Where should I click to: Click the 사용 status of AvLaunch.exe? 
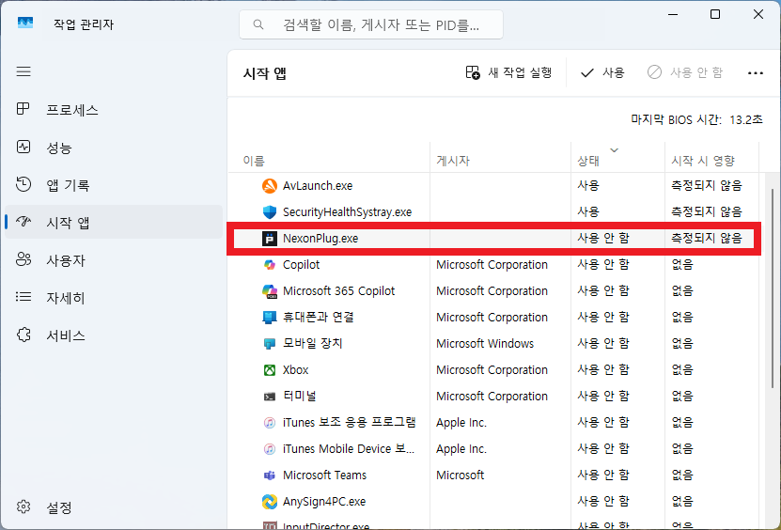tap(588, 186)
